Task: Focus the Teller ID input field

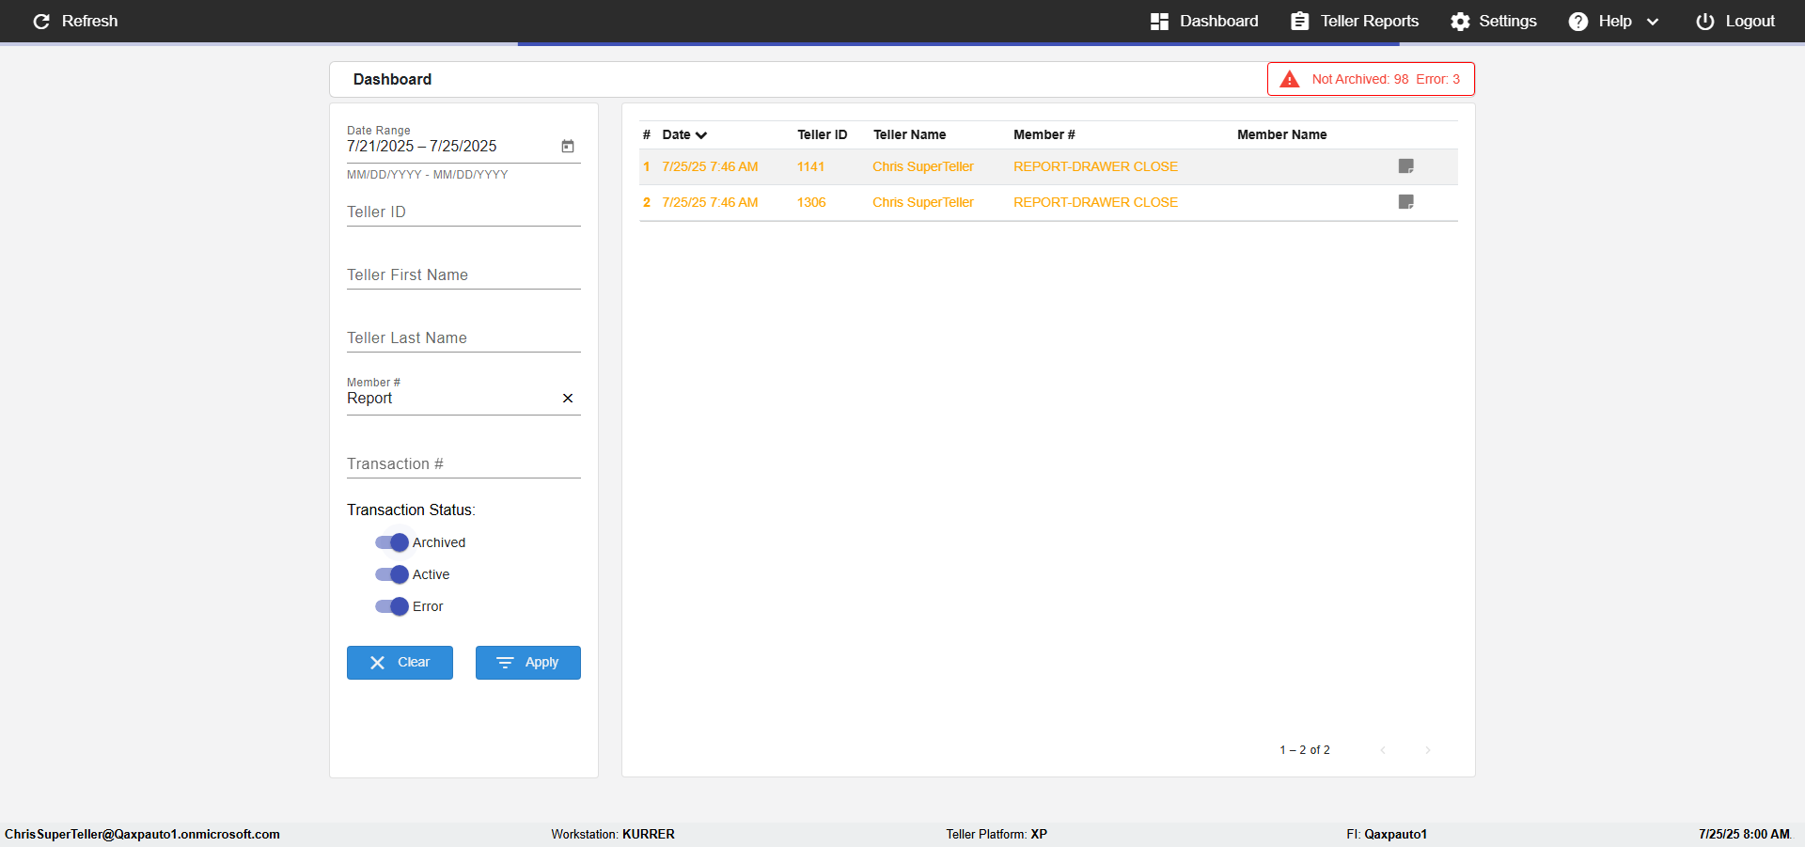Action: pos(463,212)
